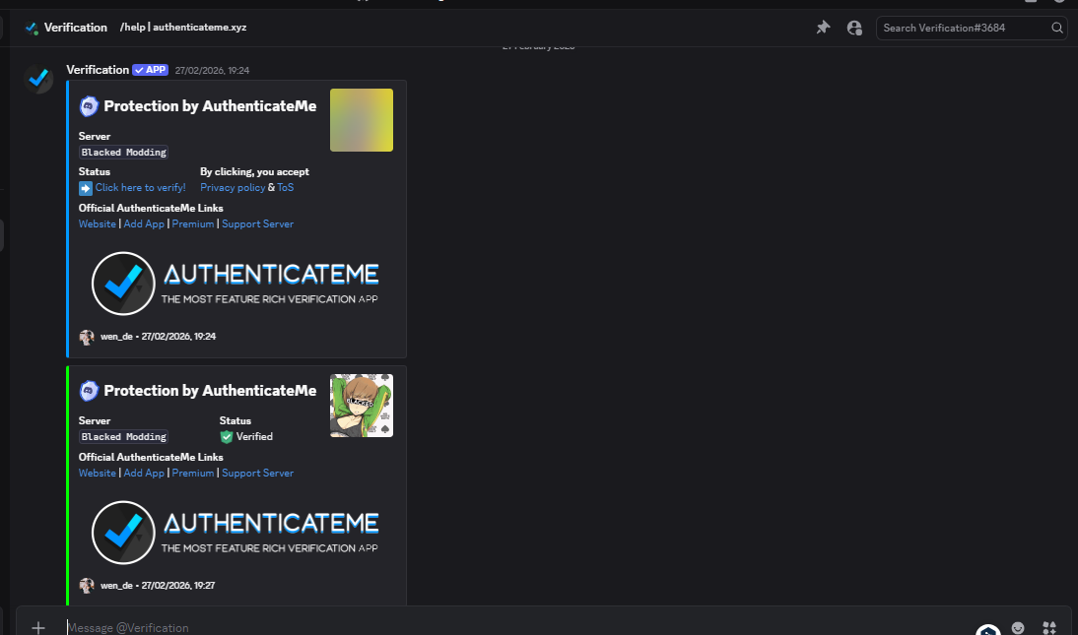1078x635 pixels.
Task: Click the blue arrow icon beside verify link
Action: pyautogui.click(x=86, y=188)
